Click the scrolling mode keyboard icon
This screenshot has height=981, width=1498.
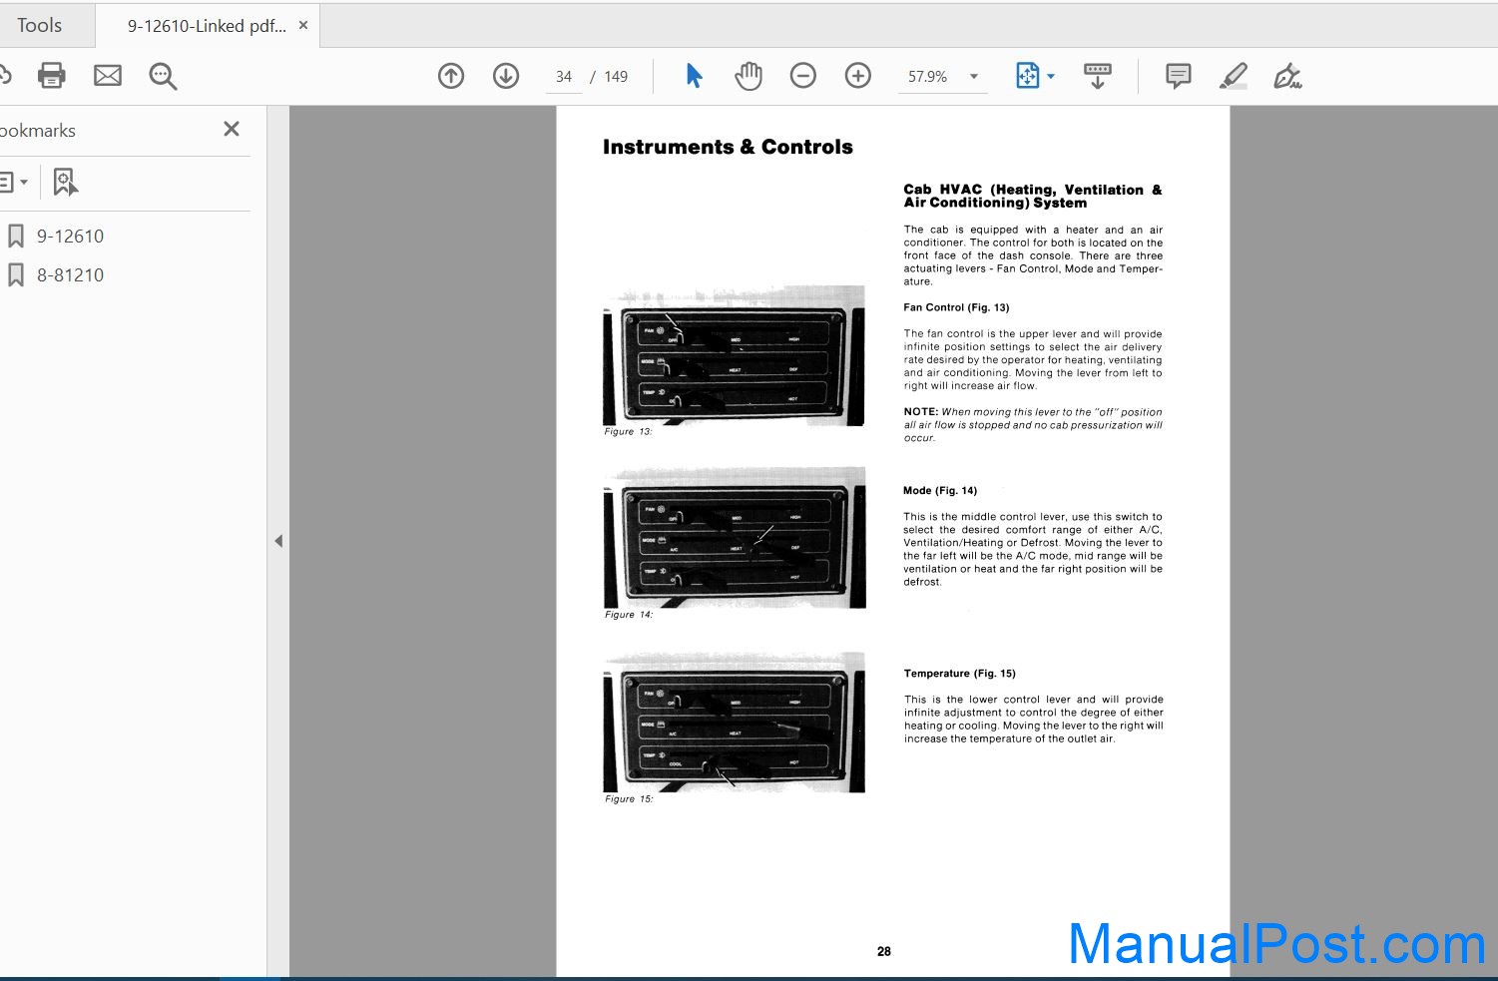(x=1098, y=76)
